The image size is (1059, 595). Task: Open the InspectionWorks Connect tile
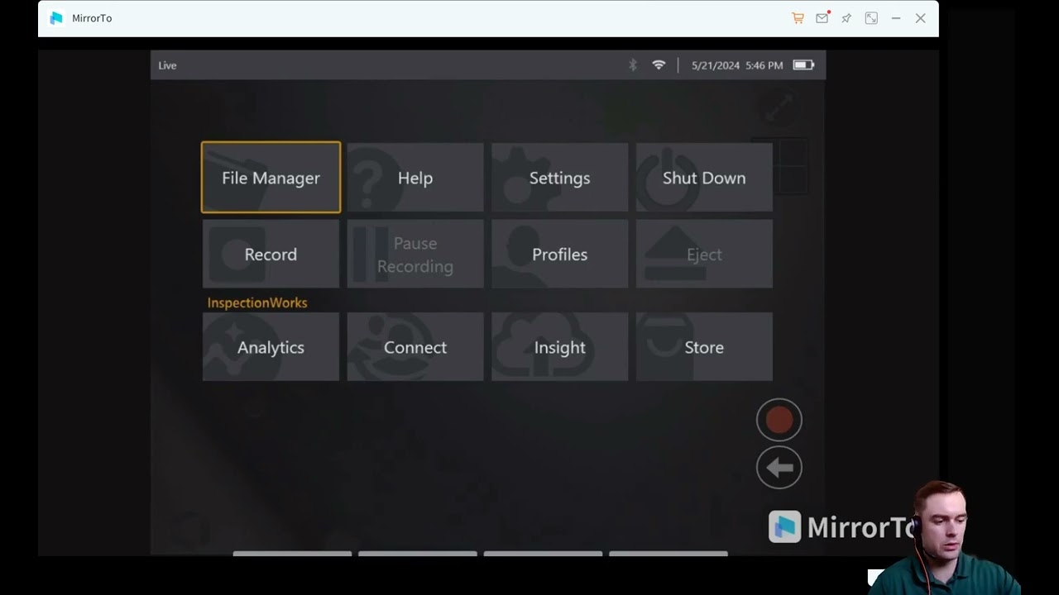[x=415, y=347]
